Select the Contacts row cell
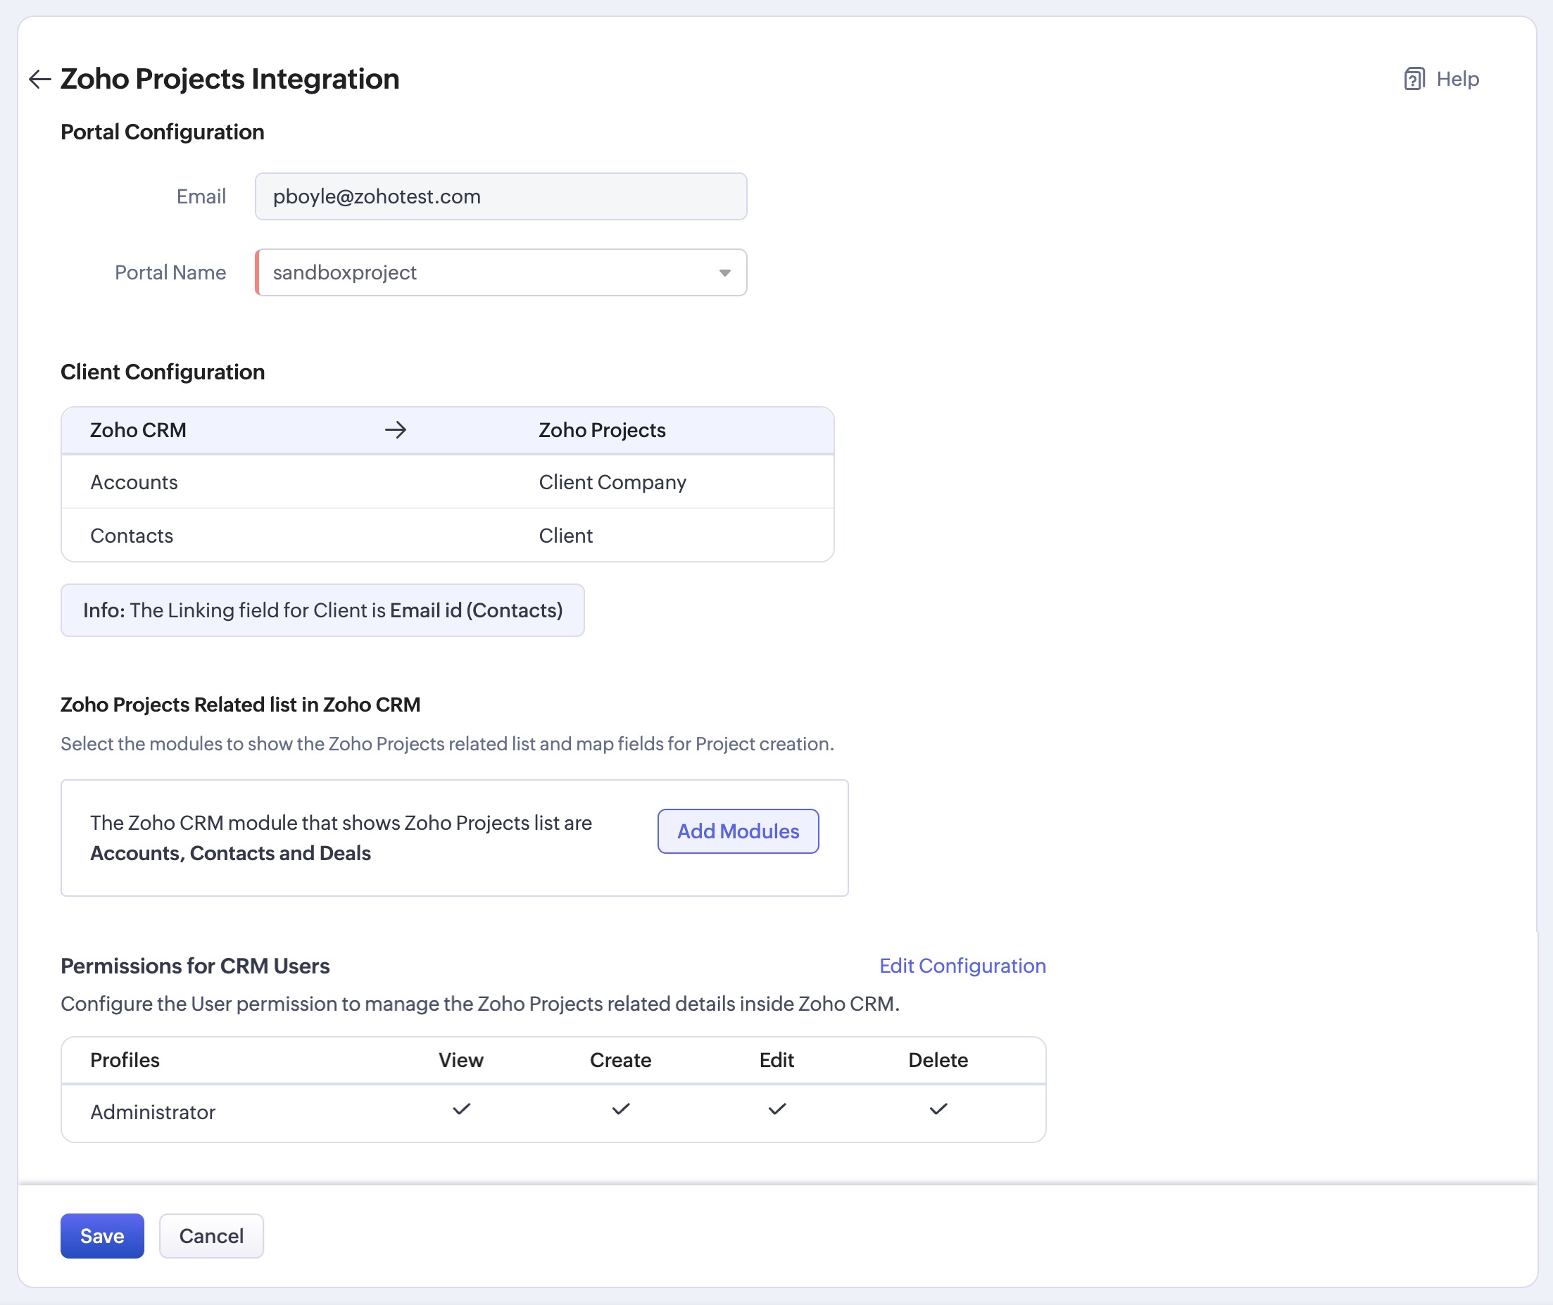 (132, 536)
